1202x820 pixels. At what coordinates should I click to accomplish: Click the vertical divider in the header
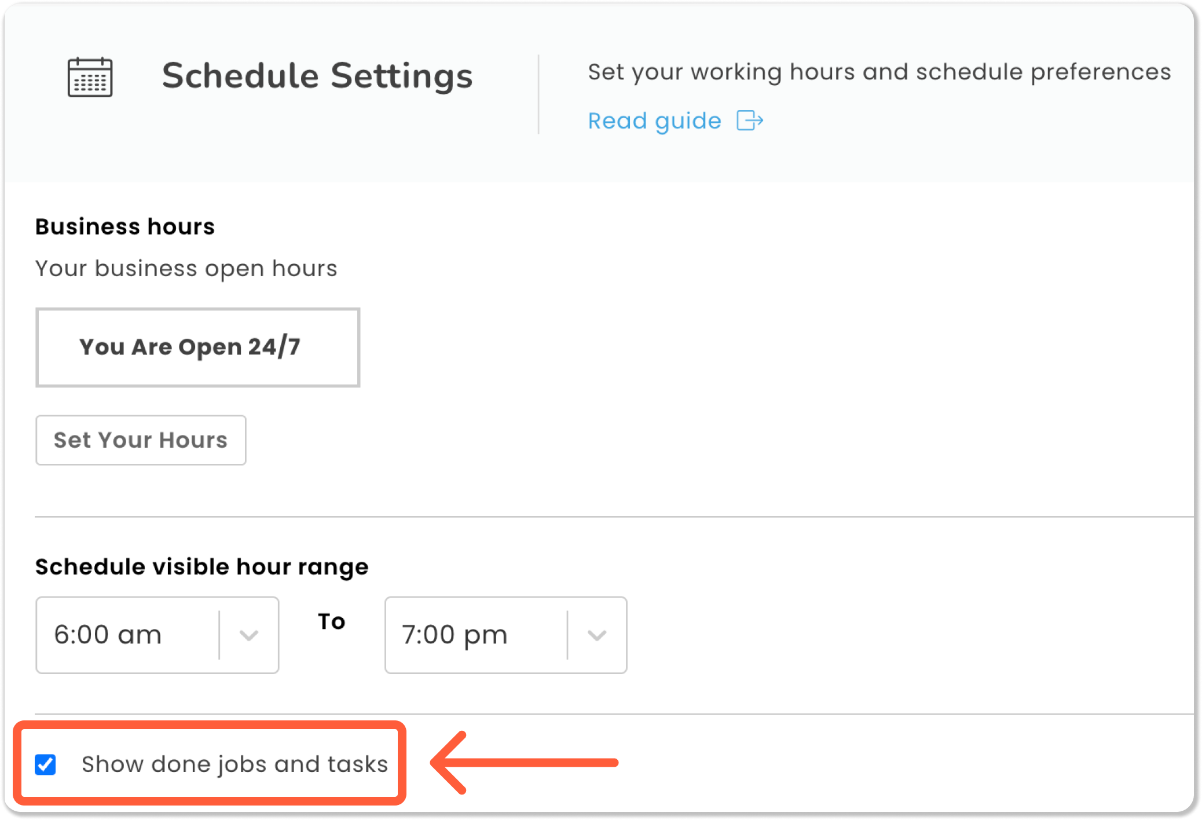point(538,94)
